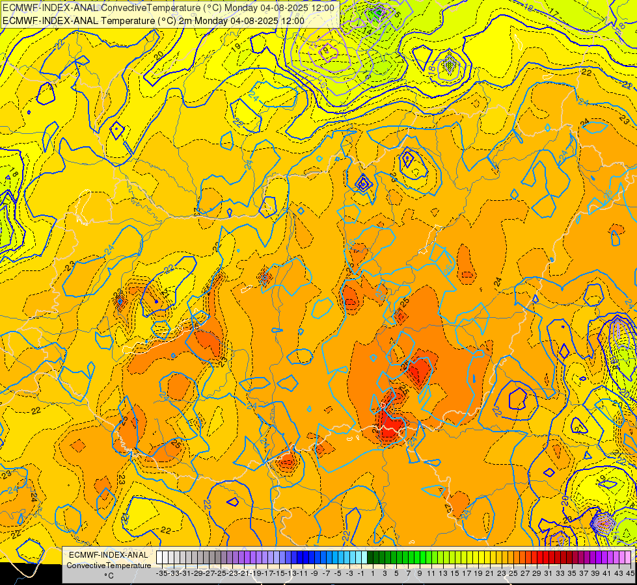
Task: Click the 41 value on the color scale
Action: point(607,574)
